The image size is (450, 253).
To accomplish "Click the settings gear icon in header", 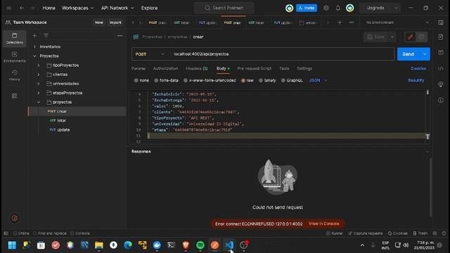I will [326, 8].
